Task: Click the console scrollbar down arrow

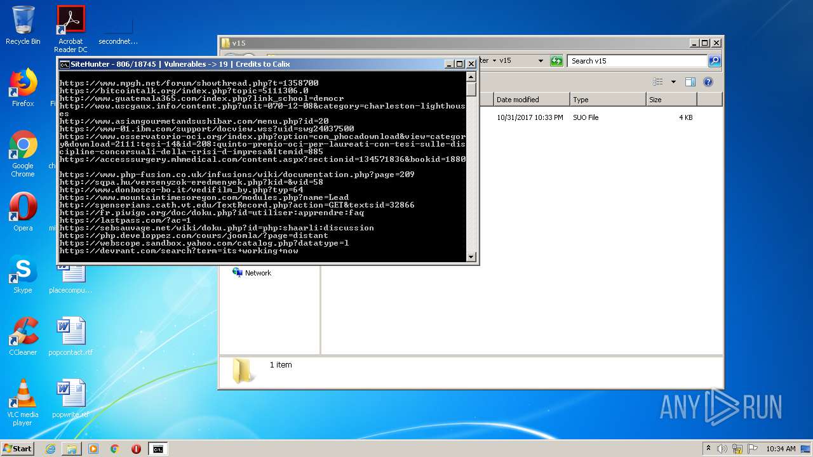Action: pos(471,257)
